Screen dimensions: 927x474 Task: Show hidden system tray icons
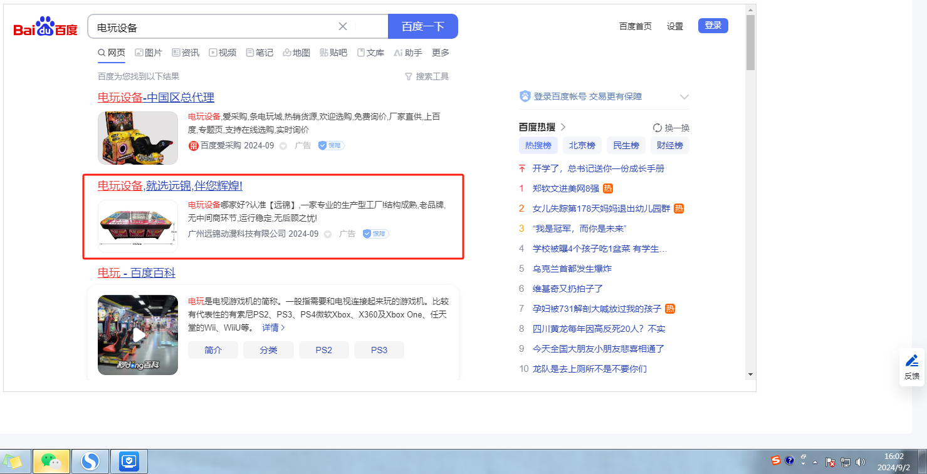[x=815, y=462]
